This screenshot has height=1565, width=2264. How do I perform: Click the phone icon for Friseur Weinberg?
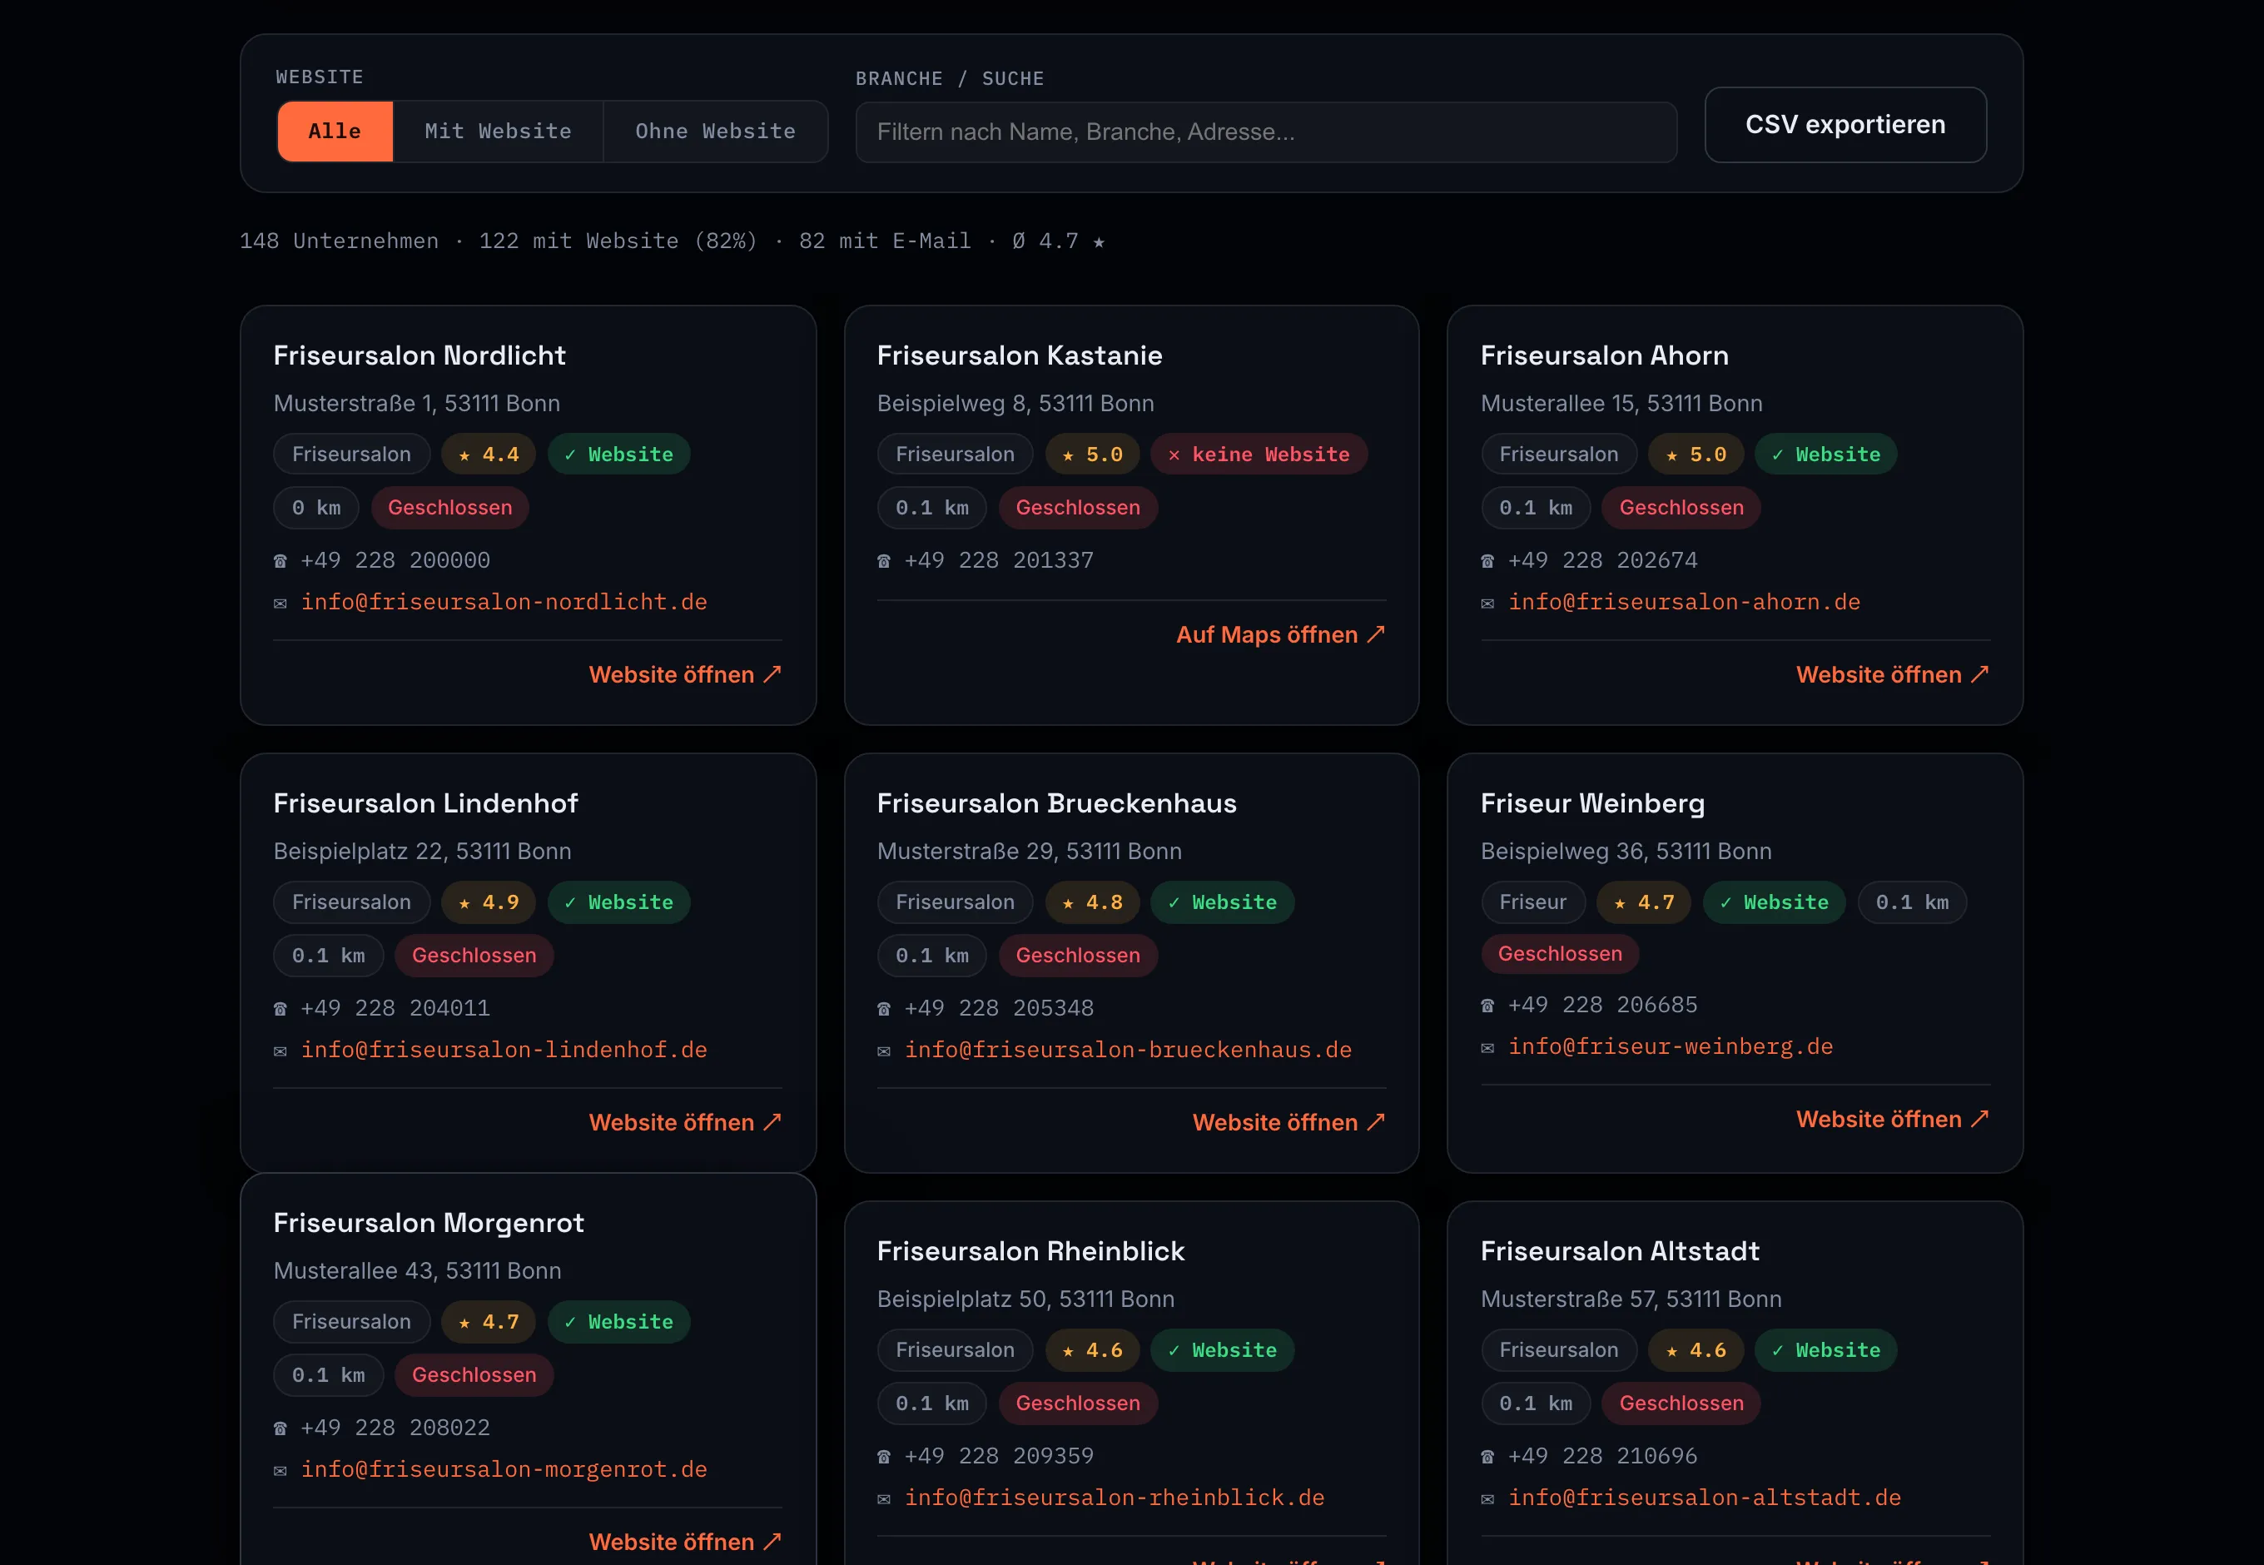pos(1487,1005)
